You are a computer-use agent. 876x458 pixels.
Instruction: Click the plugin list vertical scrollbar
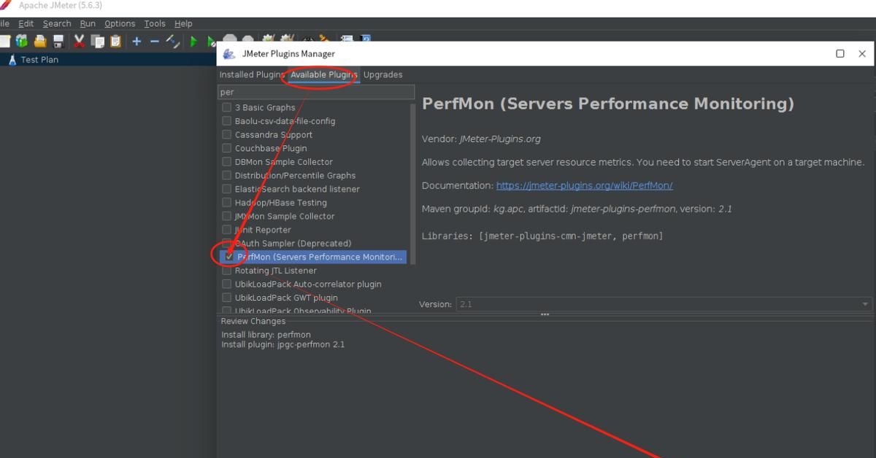pyautogui.click(x=413, y=182)
